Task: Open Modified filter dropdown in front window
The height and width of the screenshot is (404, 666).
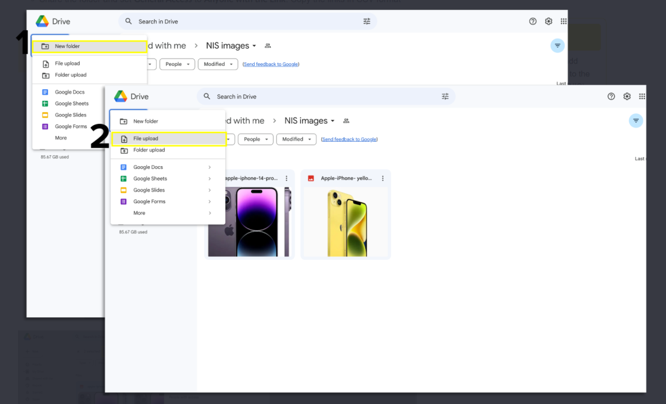Action: pos(297,139)
